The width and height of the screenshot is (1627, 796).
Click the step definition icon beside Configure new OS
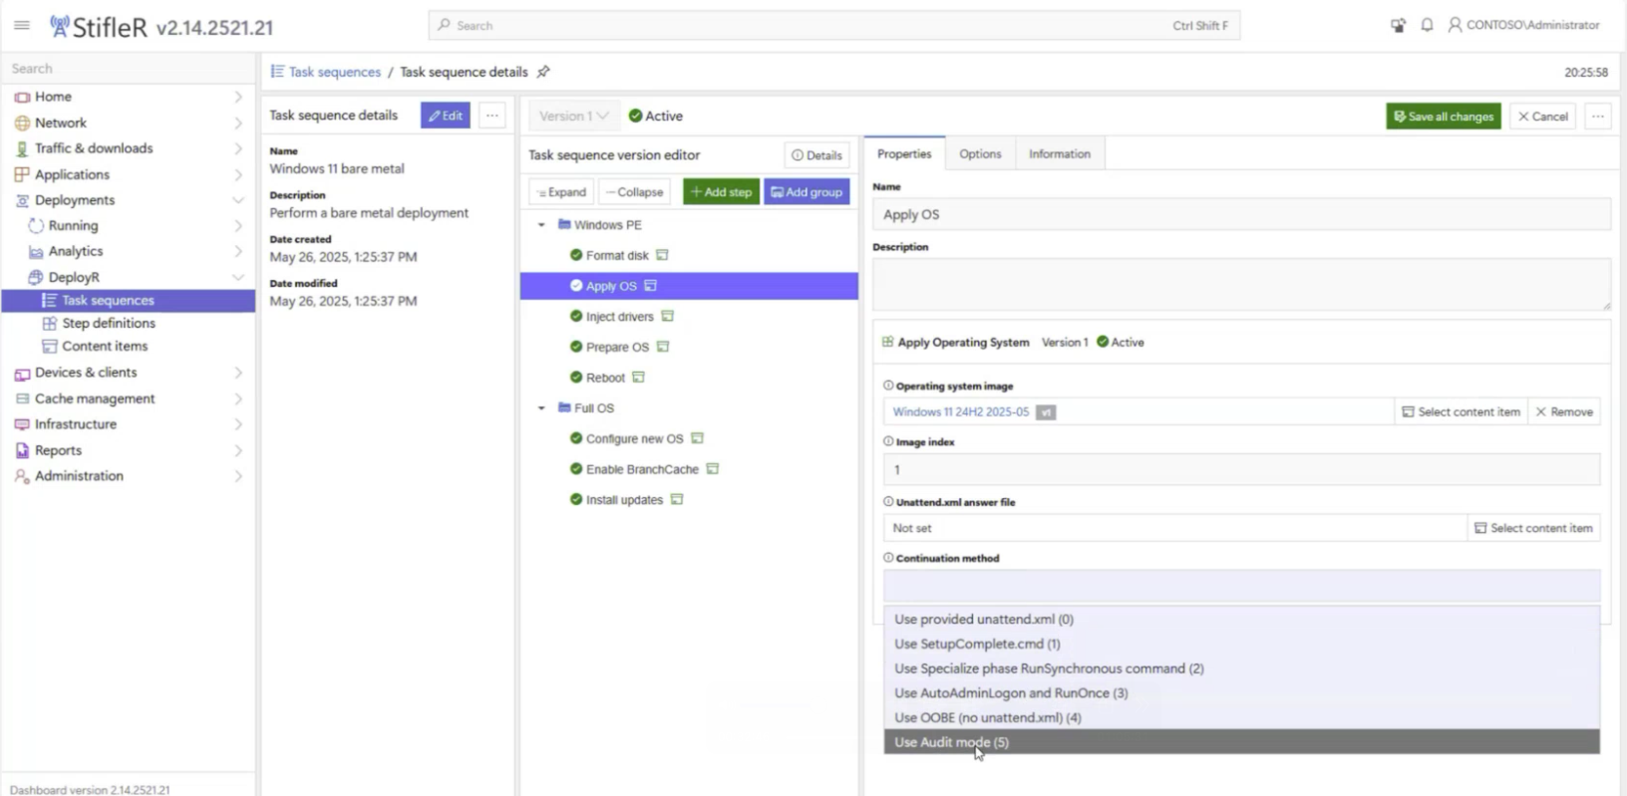click(x=698, y=438)
